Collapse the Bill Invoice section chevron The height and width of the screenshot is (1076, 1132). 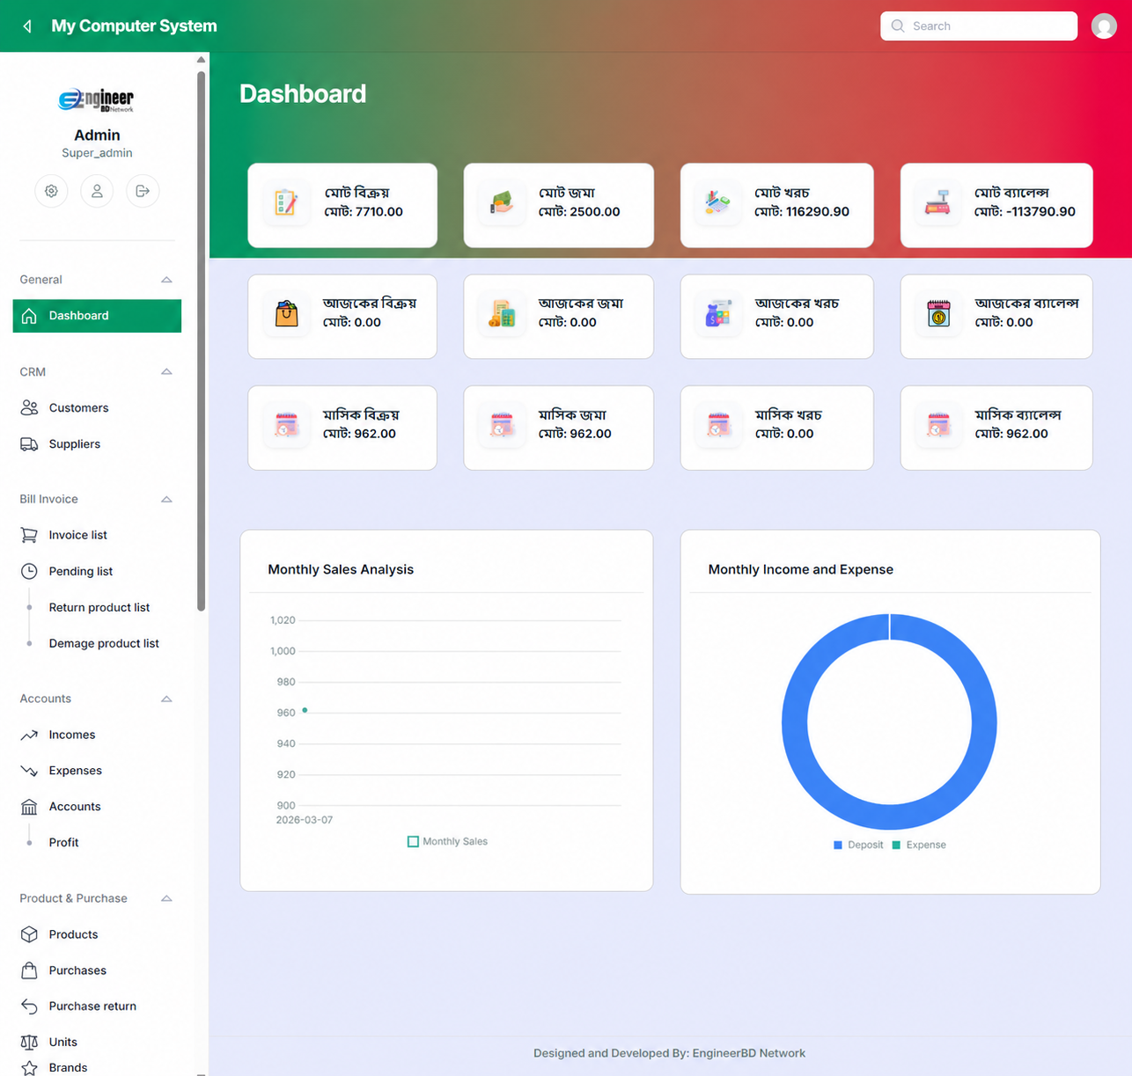[166, 499]
